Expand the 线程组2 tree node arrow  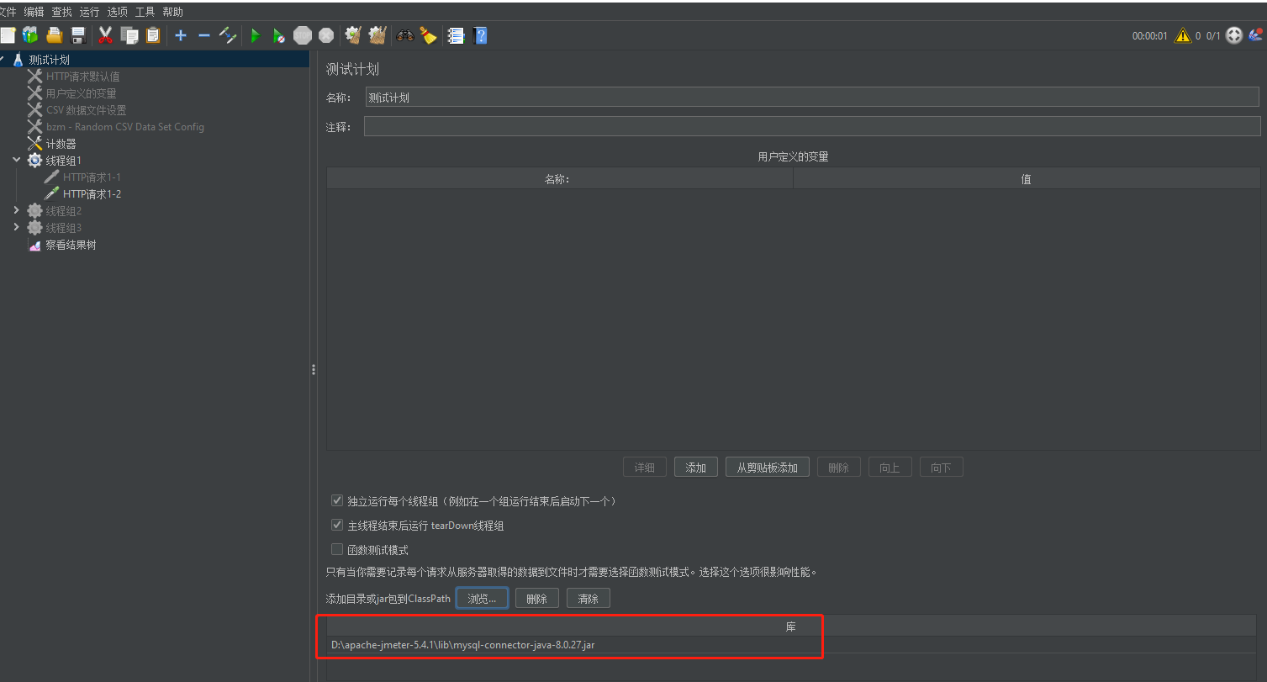16,210
